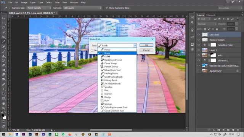
Task: Select the Rectangular Marquee tool
Action: pos(3,23)
